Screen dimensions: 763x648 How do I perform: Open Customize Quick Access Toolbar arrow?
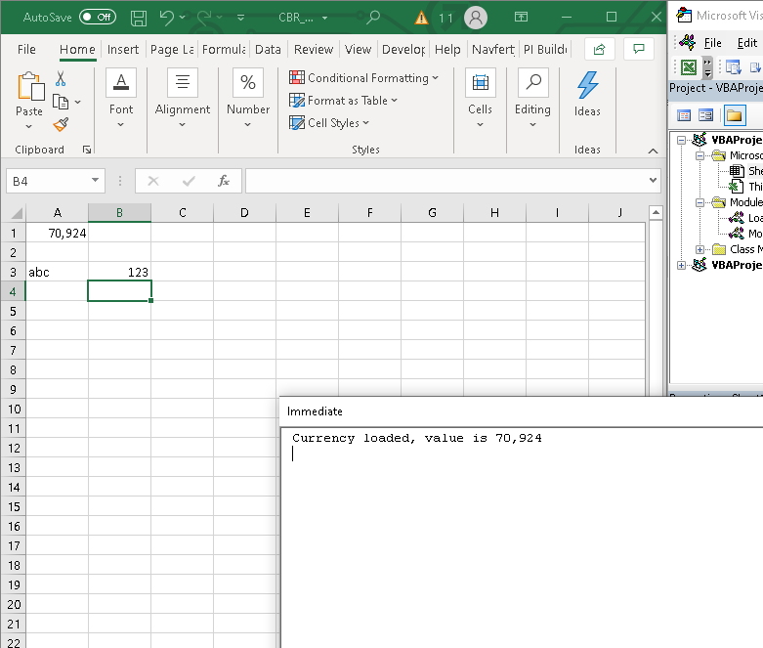240,18
